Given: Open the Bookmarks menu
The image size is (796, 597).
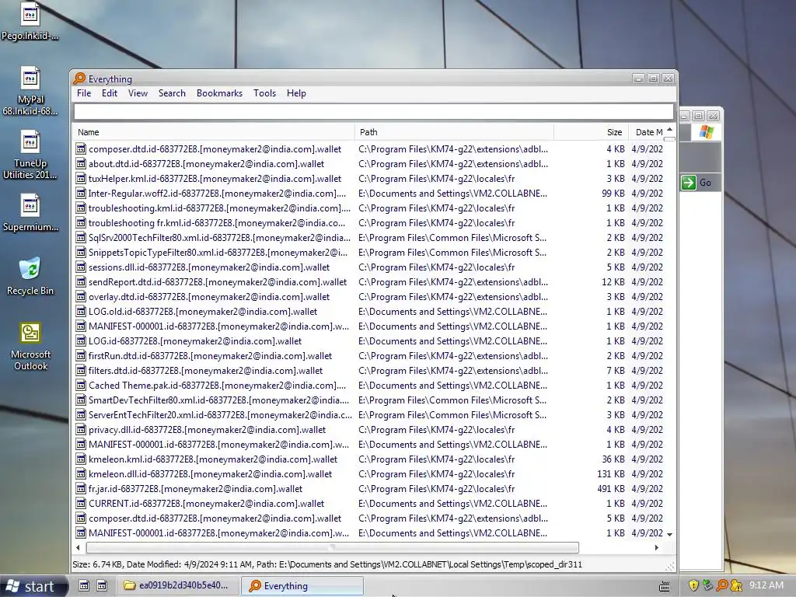Looking at the screenshot, I should (219, 93).
